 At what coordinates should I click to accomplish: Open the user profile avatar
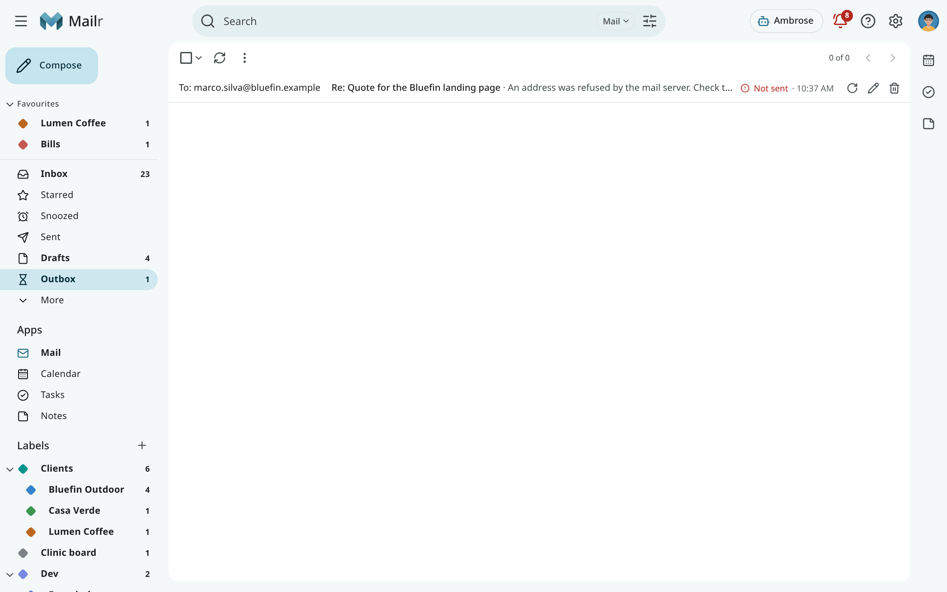(x=928, y=21)
